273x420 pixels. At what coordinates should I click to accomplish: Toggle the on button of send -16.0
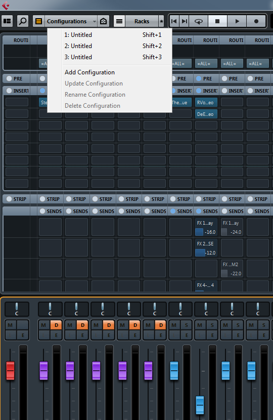[199, 232]
